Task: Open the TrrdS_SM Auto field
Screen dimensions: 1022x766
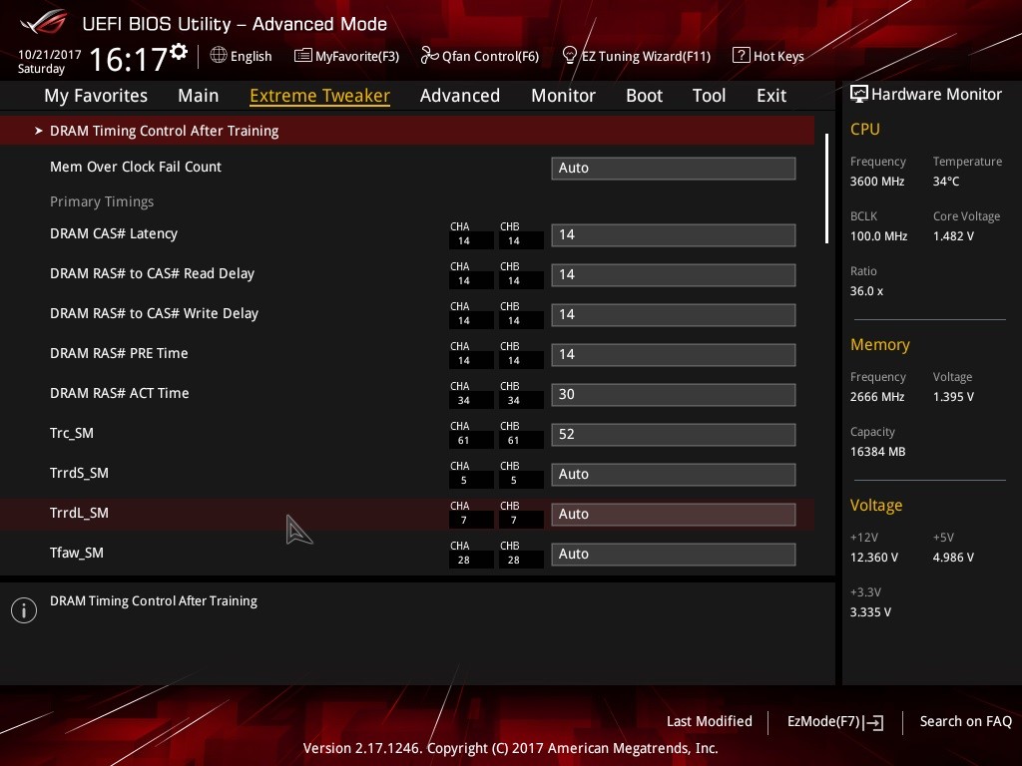Action: 674,474
